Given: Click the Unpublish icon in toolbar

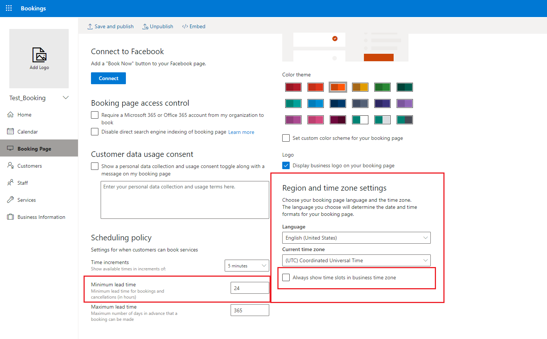Looking at the screenshot, I should 145,26.
